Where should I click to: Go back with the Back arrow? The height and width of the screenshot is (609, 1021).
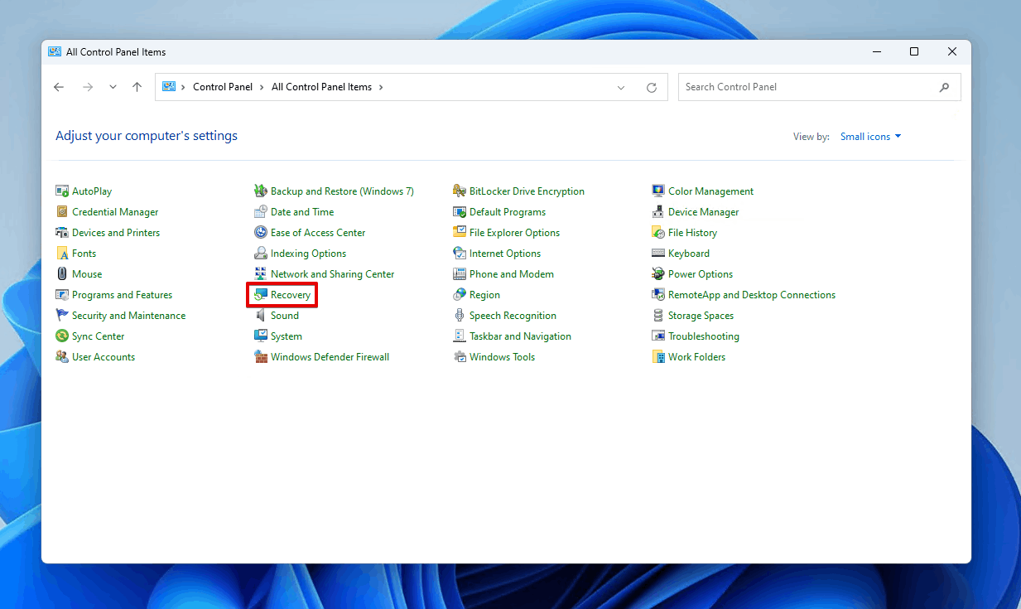pos(59,87)
